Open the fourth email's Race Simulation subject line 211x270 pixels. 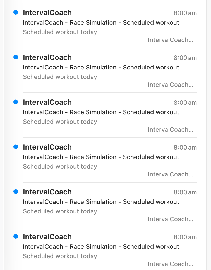[x=101, y=157]
